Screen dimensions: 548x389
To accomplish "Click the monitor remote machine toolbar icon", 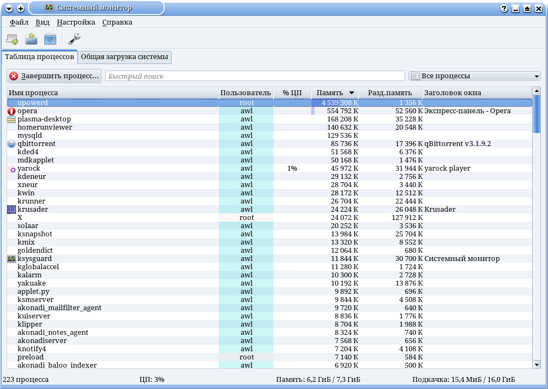I will tap(50, 39).
